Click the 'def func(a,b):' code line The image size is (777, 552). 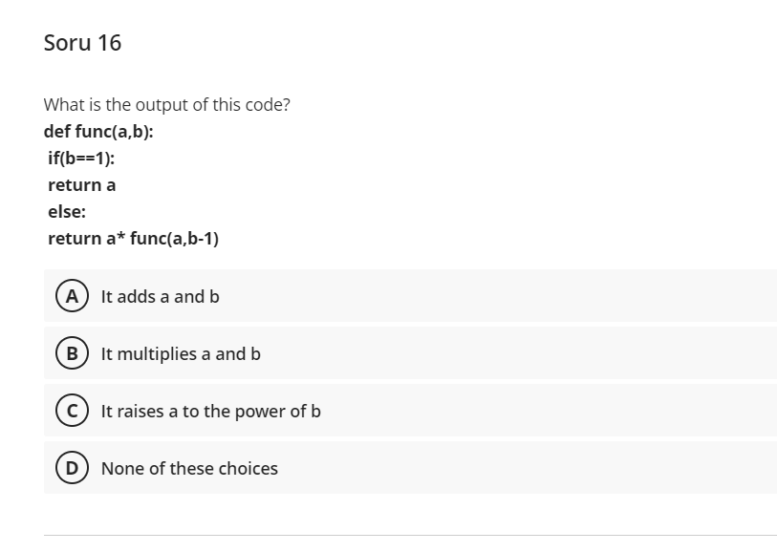[x=98, y=132]
